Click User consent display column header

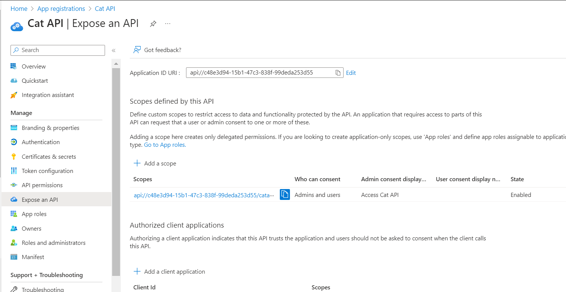click(468, 179)
